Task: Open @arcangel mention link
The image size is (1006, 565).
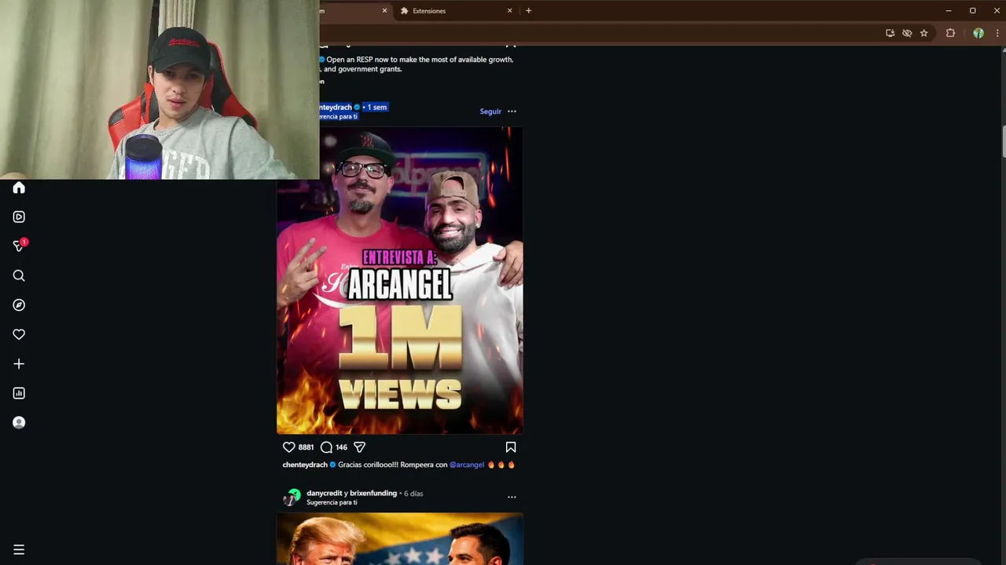Action: coord(467,465)
